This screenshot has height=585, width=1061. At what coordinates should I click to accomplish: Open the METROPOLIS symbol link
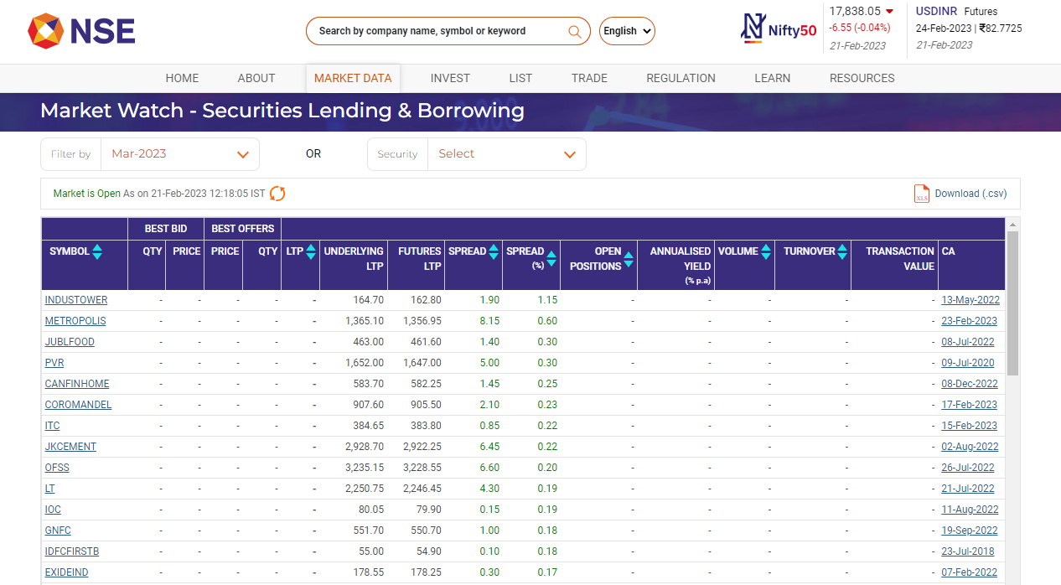coord(75,321)
